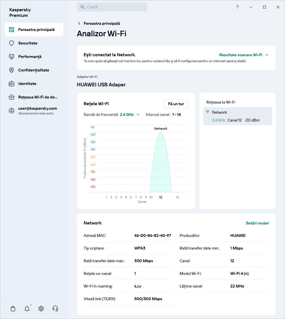Open settings gear icon in sidebar
Viewport: 285px width, 319px height.
tap(41, 309)
